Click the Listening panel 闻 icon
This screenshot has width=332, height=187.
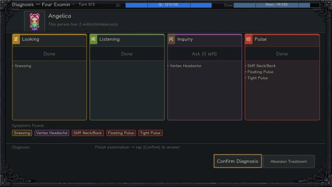[x=93, y=39]
